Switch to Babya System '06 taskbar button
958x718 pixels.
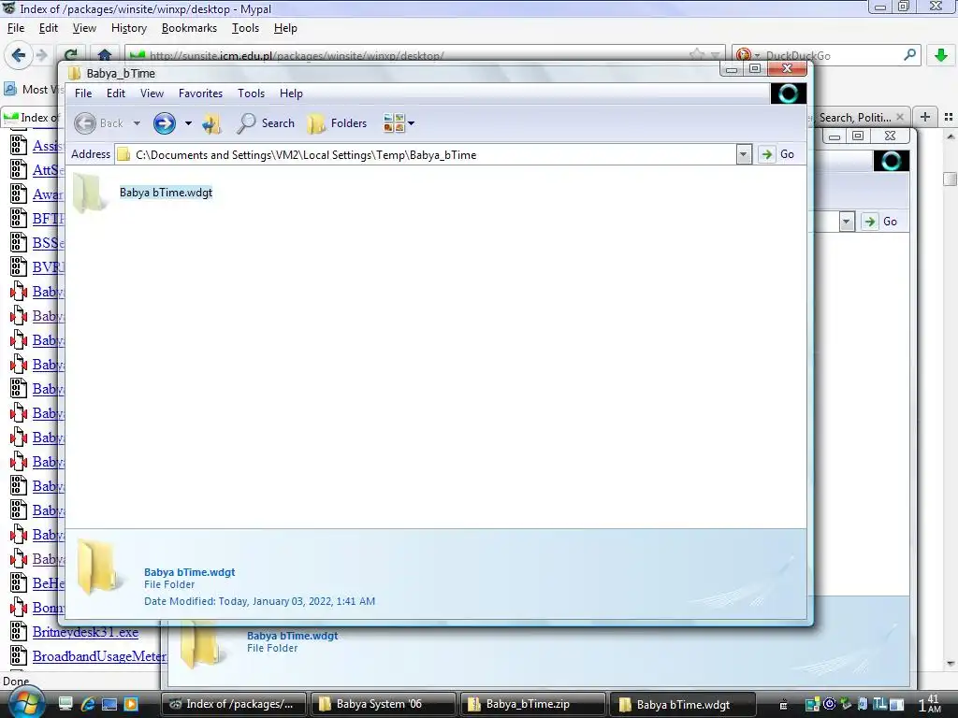[x=383, y=704]
